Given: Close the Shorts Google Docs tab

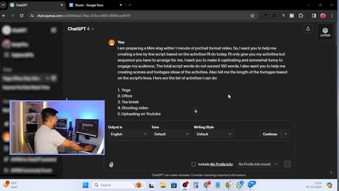Looking at the screenshot, I should click(x=121, y=5).
